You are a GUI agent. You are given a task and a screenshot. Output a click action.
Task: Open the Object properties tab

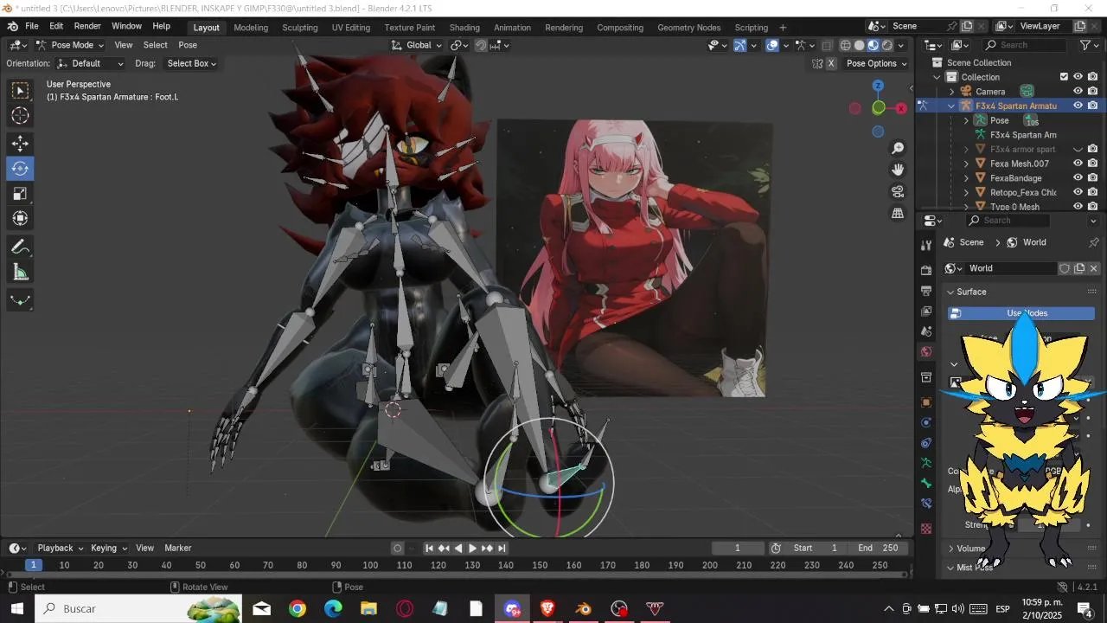(926, 402)
